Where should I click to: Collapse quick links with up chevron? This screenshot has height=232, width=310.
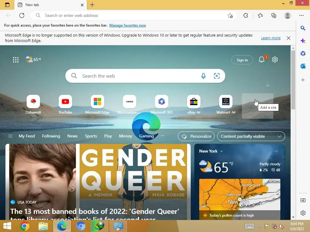pyautogui.click(x=268, y=85)
